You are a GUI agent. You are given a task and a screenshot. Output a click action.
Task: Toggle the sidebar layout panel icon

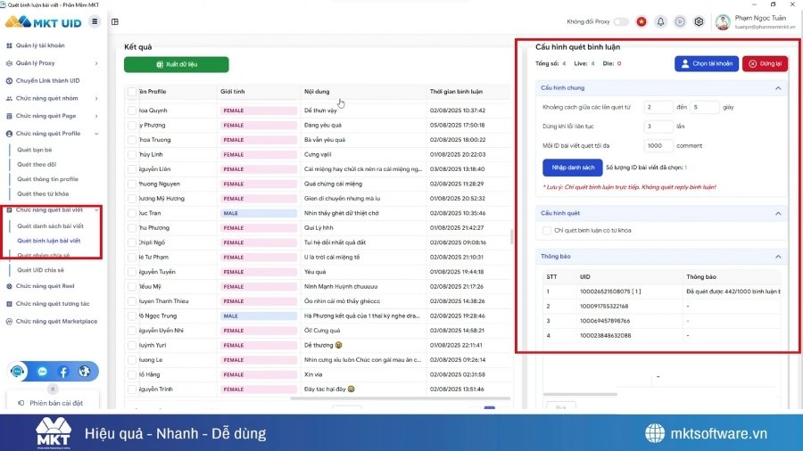(x=115, y=22)
